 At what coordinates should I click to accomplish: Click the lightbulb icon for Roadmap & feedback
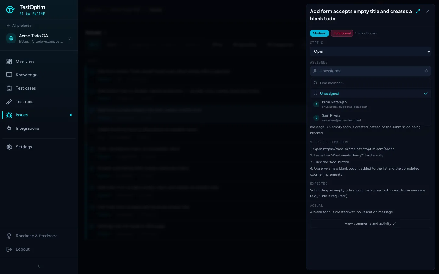[9, 236]
